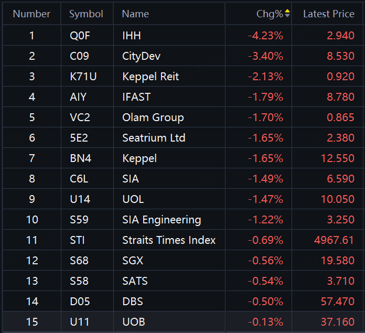Screen dimensions: 365x333
Task: Sort by the Symbol column header
Action: [86, 14]
